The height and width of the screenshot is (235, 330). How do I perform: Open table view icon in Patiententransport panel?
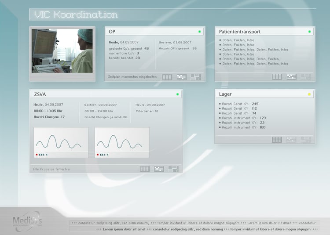[277, 77]
